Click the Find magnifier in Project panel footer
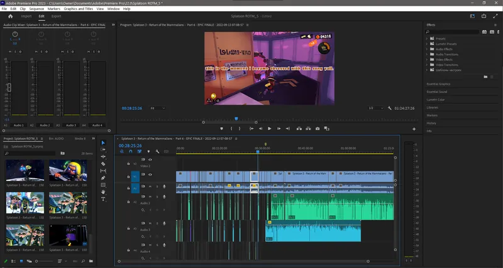The width and height of the screenshot is (503, 268). 83,261
